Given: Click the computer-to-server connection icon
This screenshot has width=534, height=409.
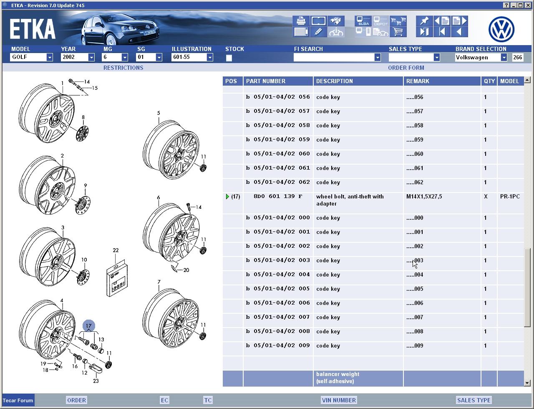Looking at the screenshot, I should click(363, 32).
